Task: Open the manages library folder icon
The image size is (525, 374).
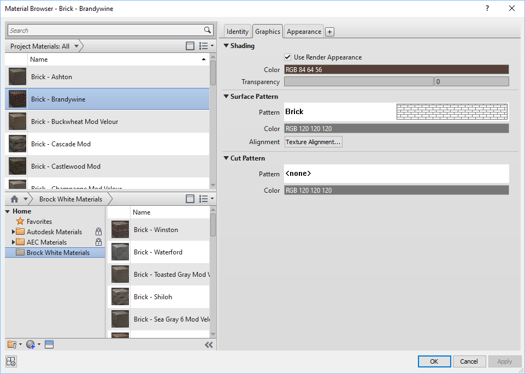Action: [11, 345]
